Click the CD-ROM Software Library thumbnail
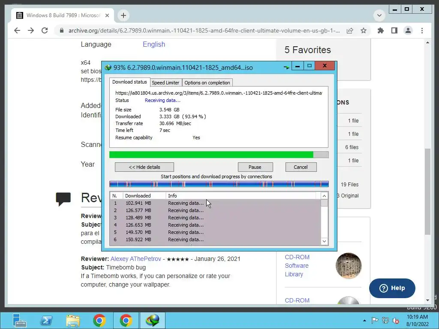Screen dimensions: 439x329 point(349,266)
